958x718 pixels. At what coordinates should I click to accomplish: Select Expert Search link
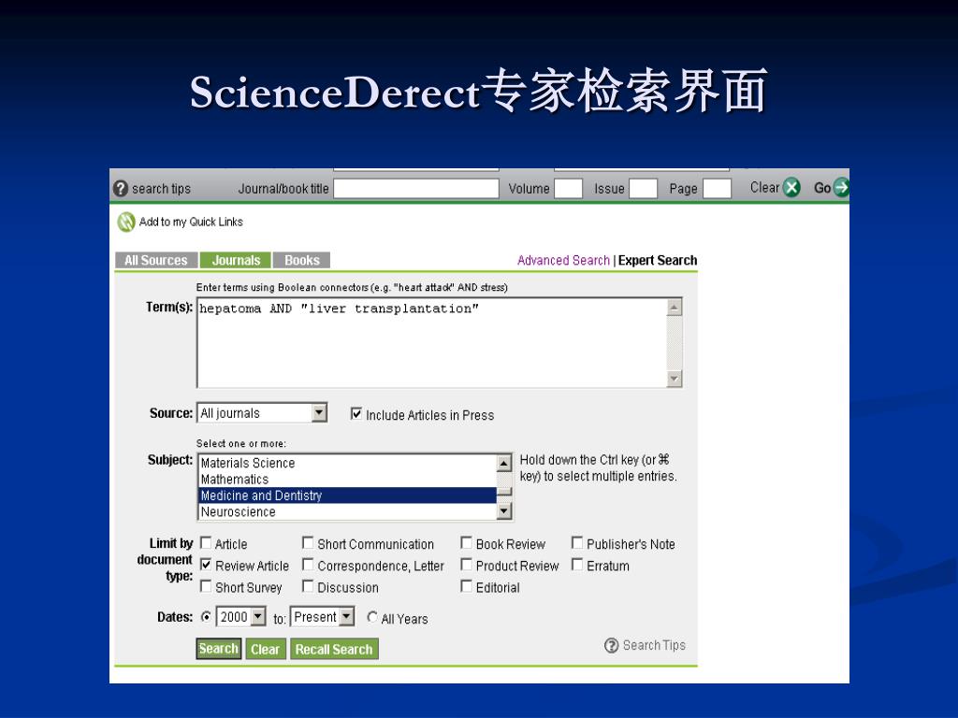click(x=658, y=260)
